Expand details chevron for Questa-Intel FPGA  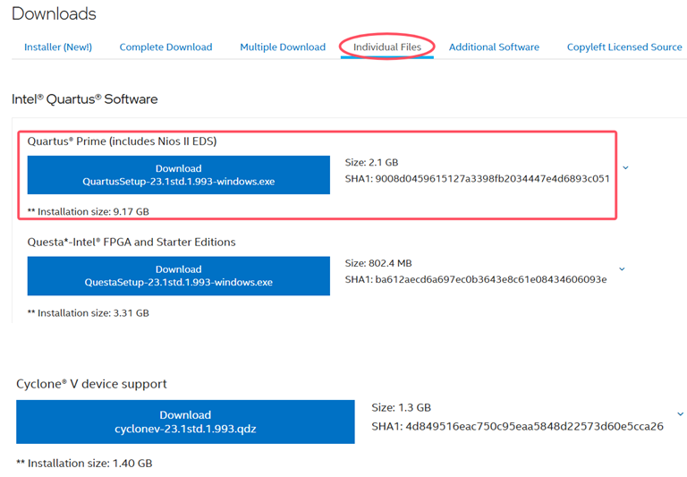622,268
